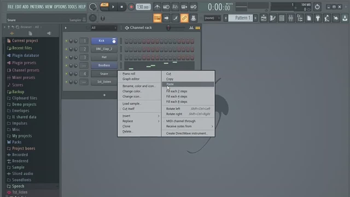
Task: Click the typing keyboard to piano icon
Action: coord(157,18)
